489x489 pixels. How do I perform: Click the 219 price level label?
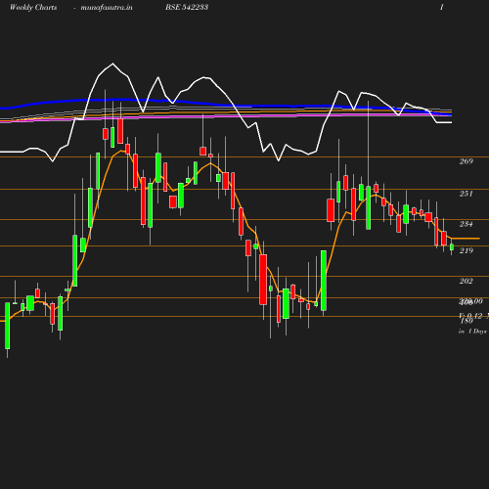[x=467, y=250]
